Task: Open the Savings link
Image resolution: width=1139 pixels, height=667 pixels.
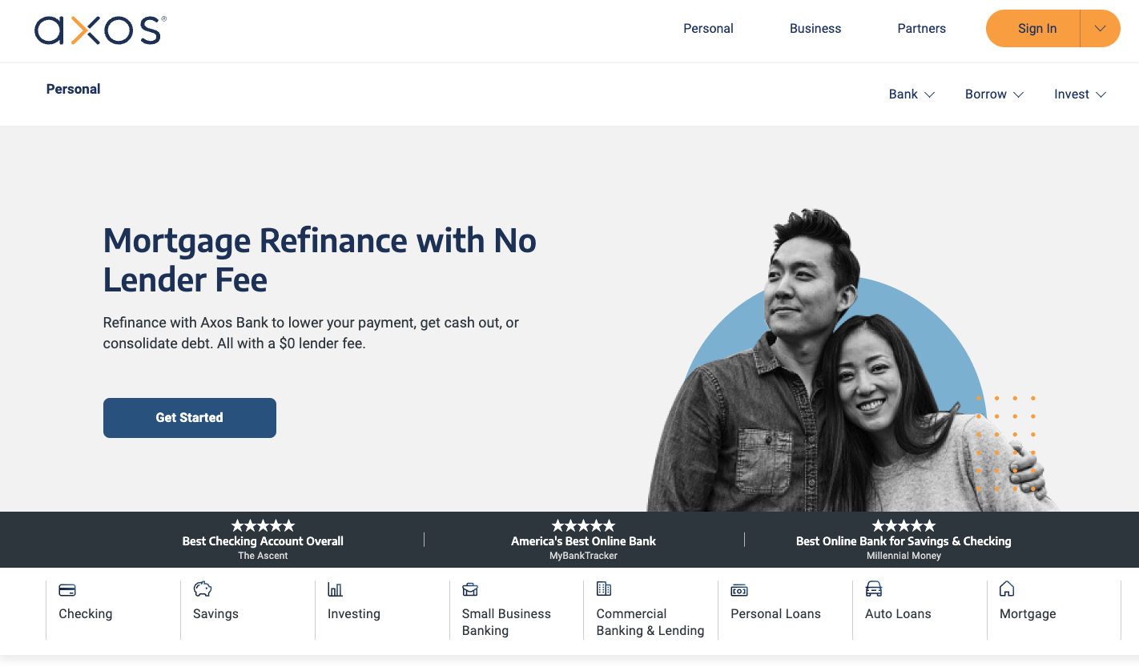Action: click(215, 614)
